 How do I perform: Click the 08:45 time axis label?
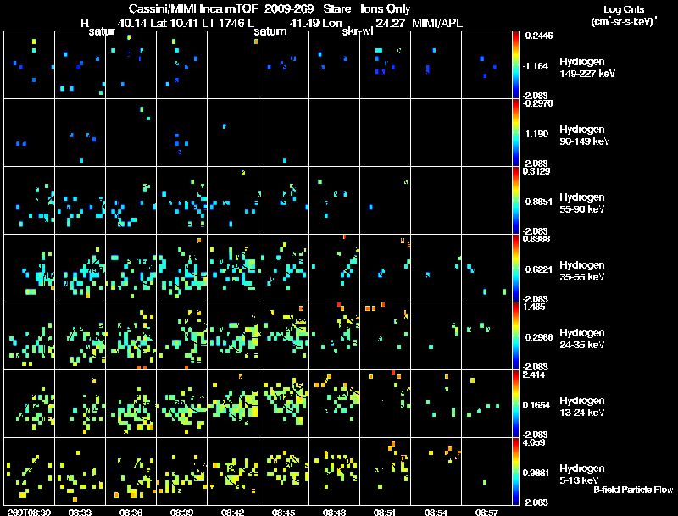click(283, 512)
